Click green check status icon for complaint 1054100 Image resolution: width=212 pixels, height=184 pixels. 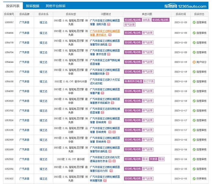coord(194,82)
